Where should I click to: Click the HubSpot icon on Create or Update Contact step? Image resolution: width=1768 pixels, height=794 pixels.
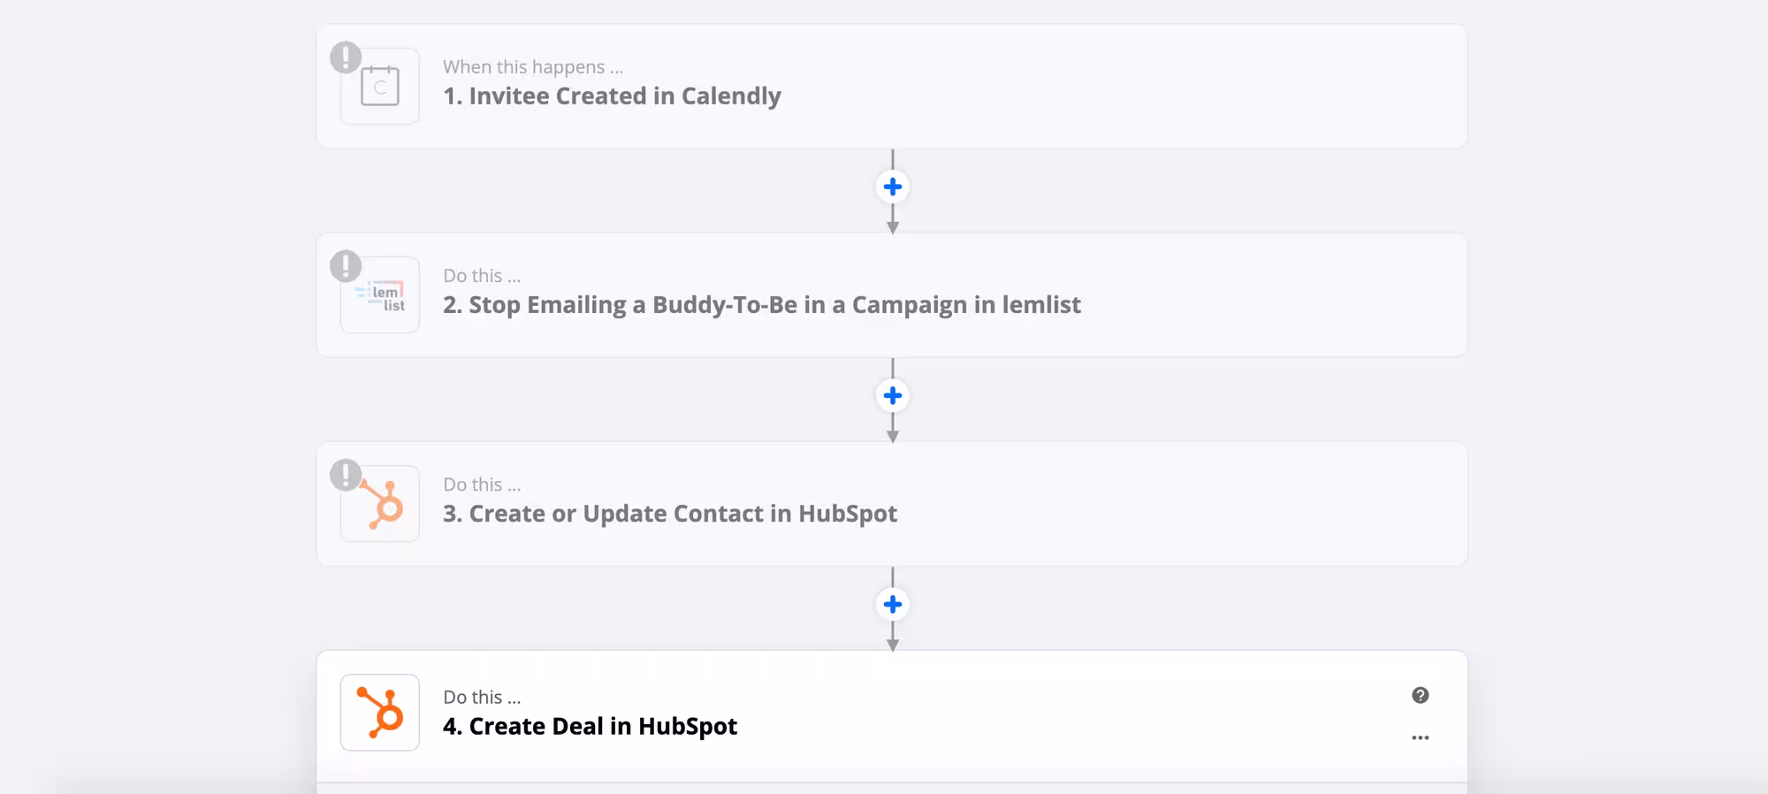(384, 506)
